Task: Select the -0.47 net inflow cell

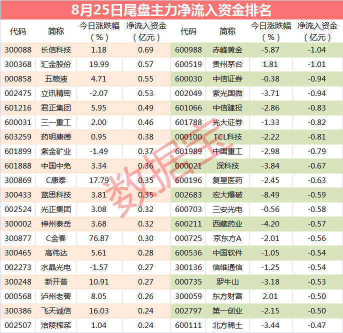Action: pyautogui.click(x=317, y=325)
